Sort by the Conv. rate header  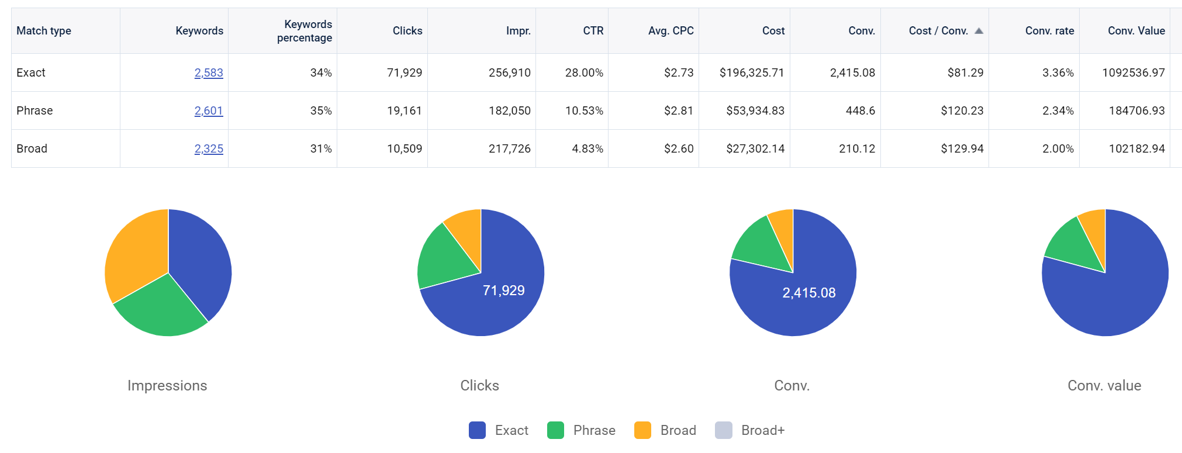coord(1049,31)
